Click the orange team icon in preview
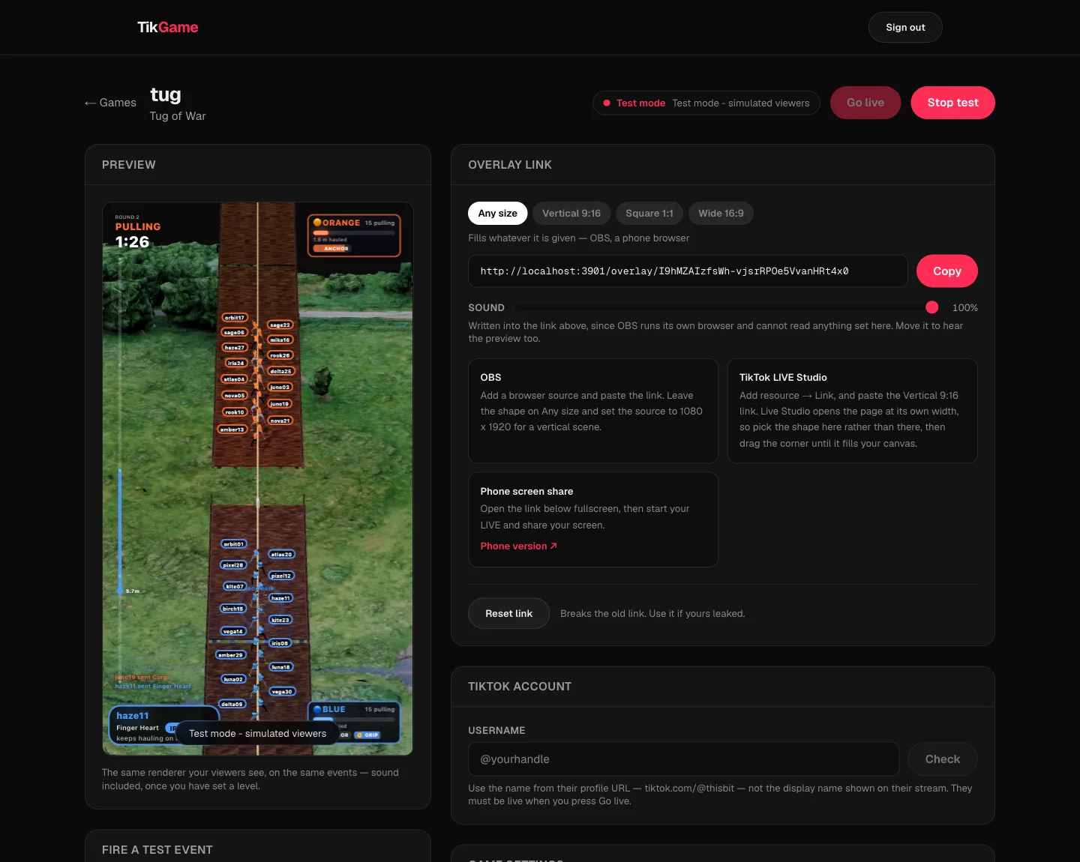 pyautogui.click(x=317, y=223)
